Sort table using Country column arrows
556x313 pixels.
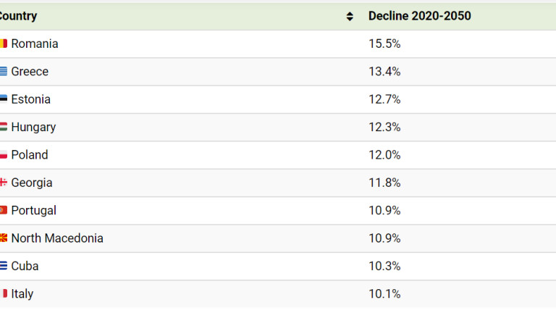[350, 16]
